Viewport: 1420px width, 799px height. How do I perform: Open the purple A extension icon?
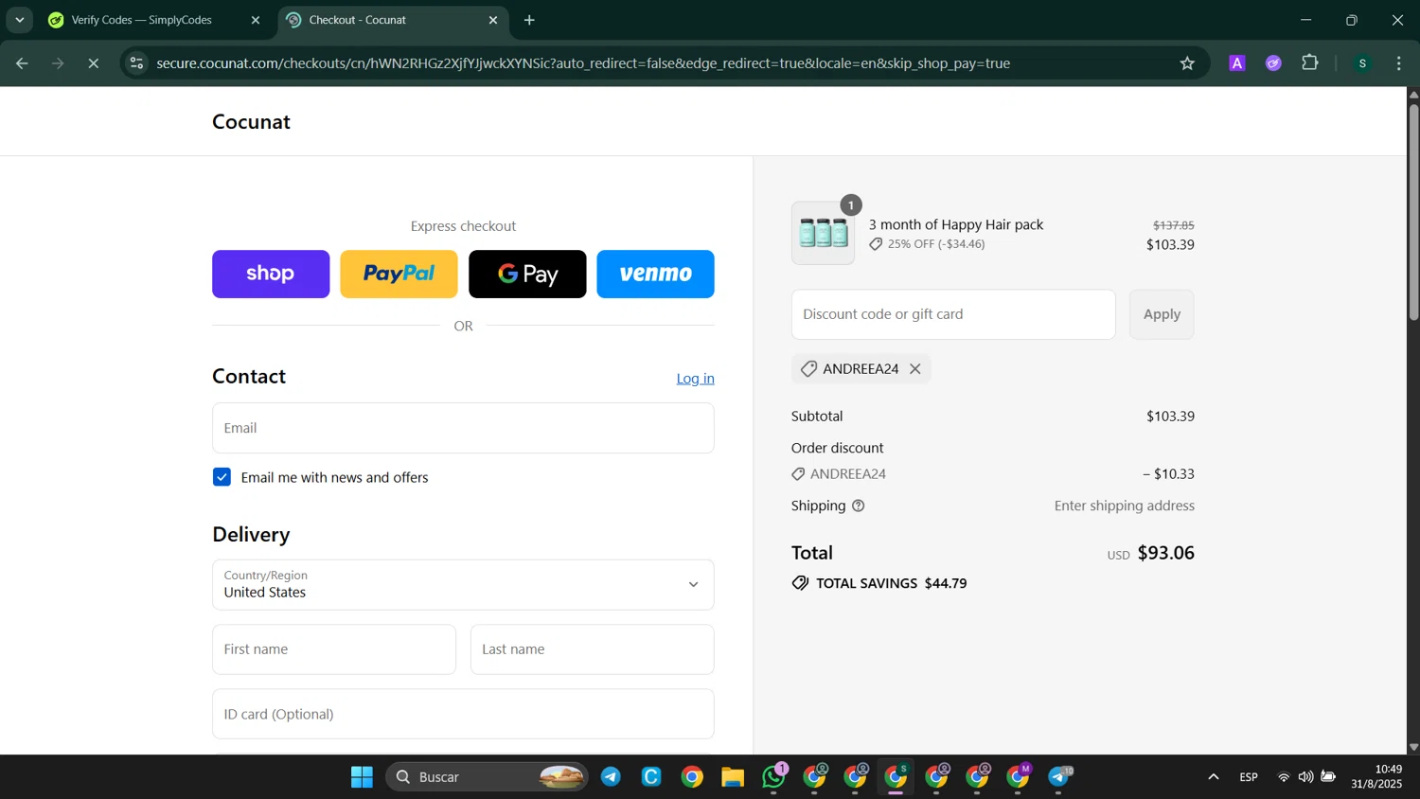click(1236, 63)
